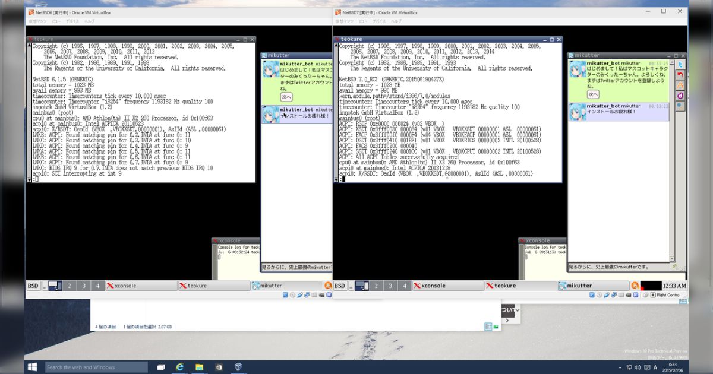This screenshot has width=713, height=374.
Task: Open Windows Start menu
Action: point(32,367)
